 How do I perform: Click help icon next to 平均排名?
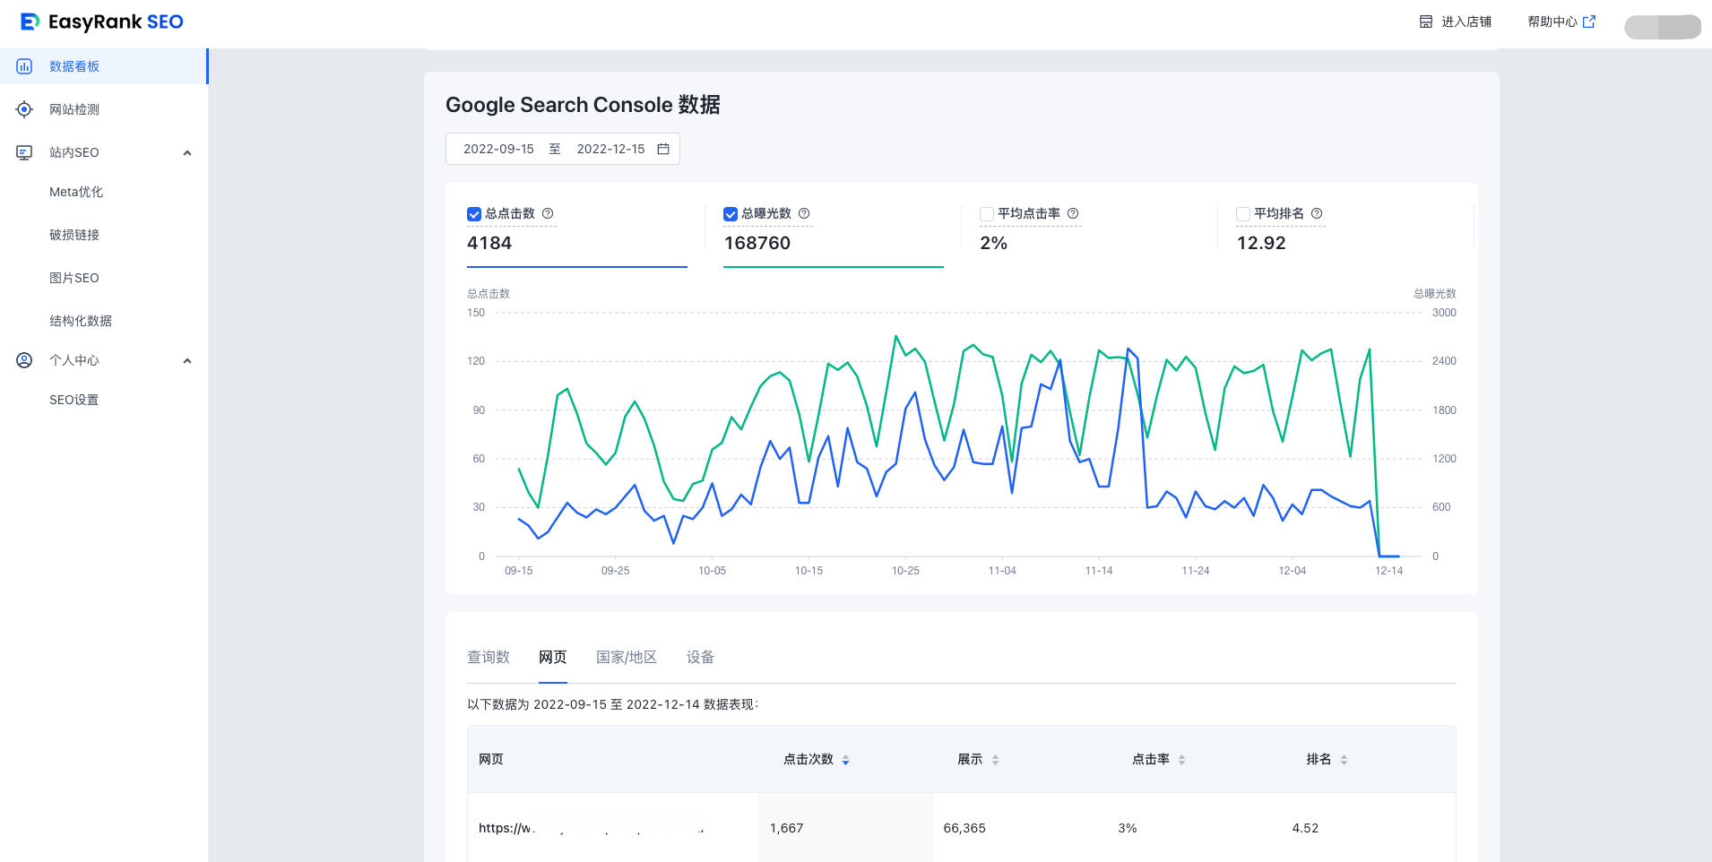pos(1317,213)
